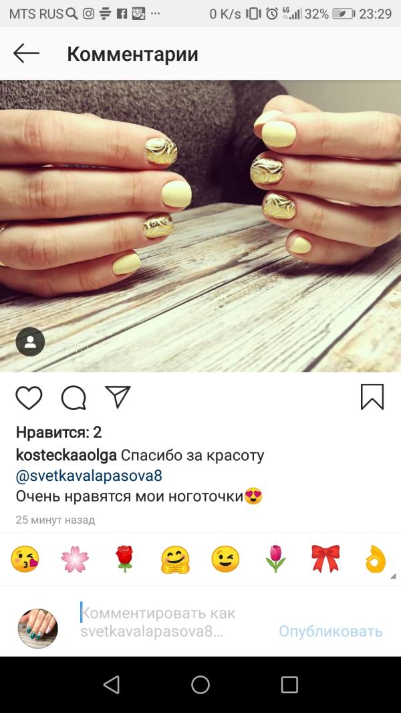Share the post with the paper plane icon
The width and height of the screenshot is (401, 713).
(x=118, y=397)
